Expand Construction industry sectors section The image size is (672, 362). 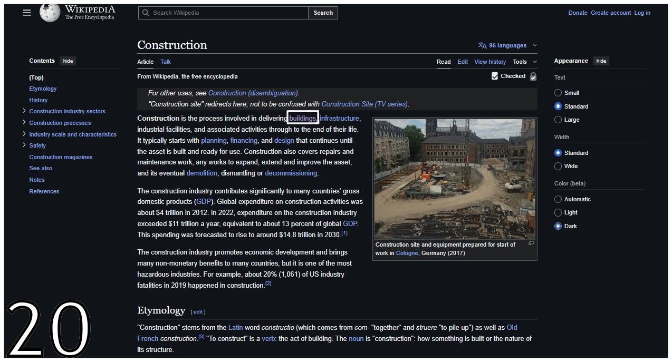coord(24,111)
